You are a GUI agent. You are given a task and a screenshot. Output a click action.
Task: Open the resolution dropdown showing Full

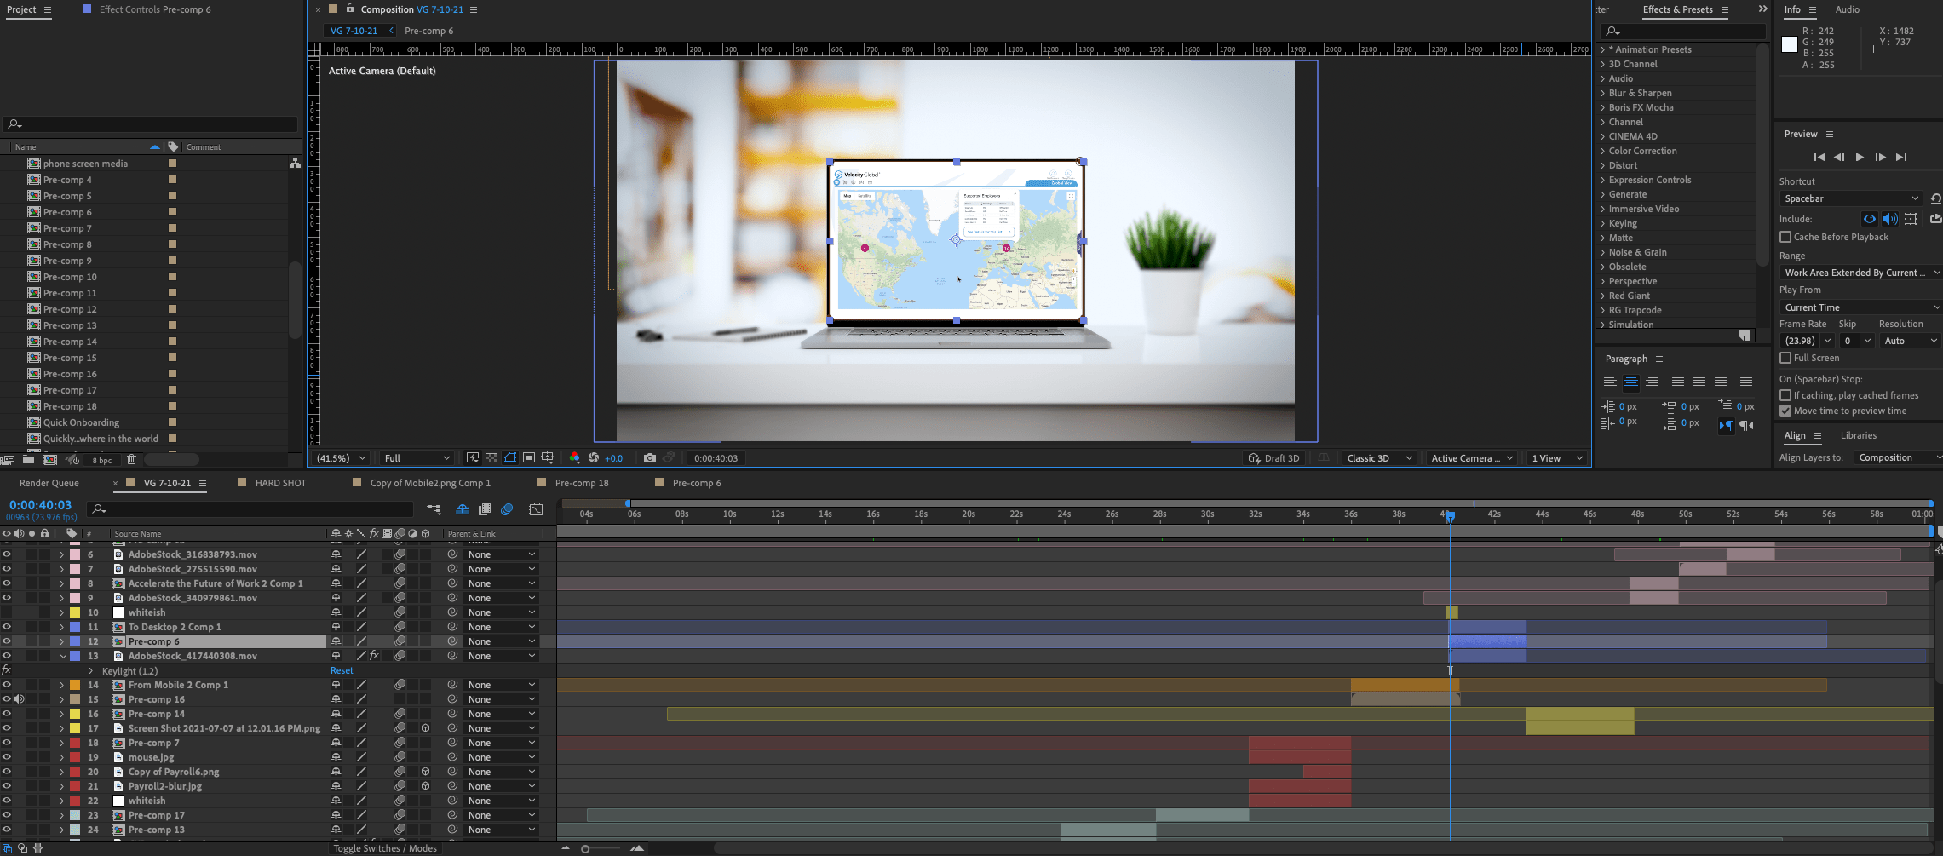click(x=417, y=458)
